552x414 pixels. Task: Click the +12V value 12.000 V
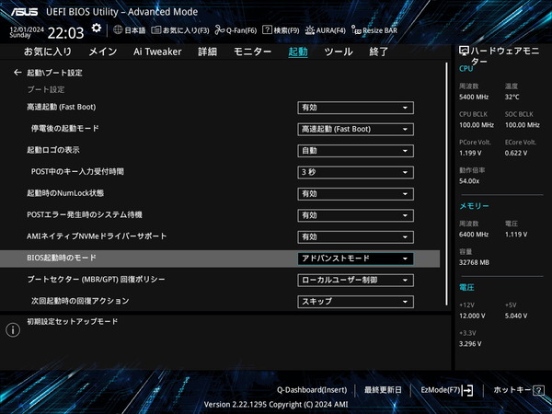pyautogui.click(x=472, y=316)
